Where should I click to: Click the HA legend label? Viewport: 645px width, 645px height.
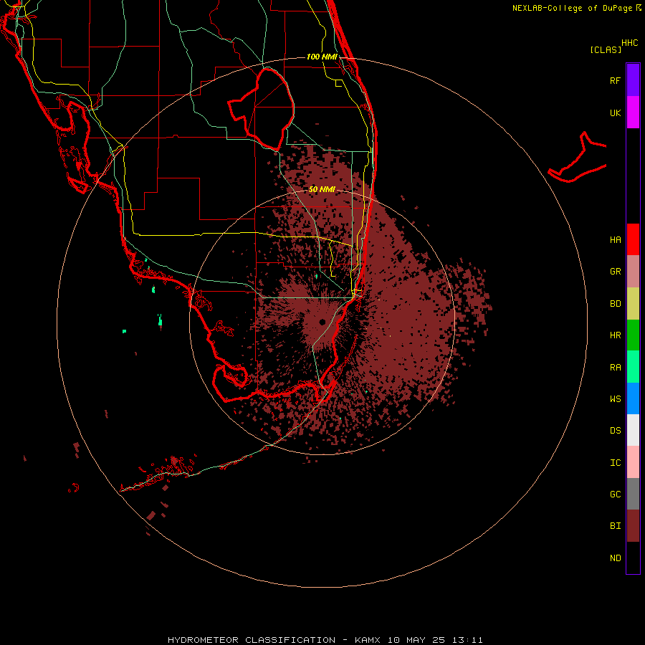[x=615, y=240]
